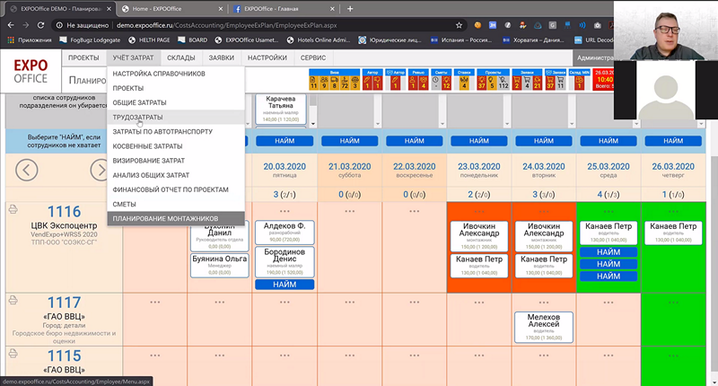The height and width of the screenshot is (386, 718).
Task: Select ЗАТРАТЫ ПО АВТОТРАНСПОРТУ menu entry
Action: coord(176,131)
